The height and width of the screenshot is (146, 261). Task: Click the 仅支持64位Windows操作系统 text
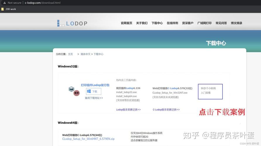point(147,133)
